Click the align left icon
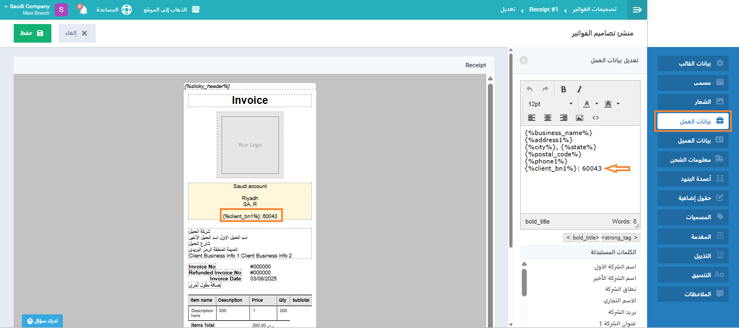 point(532,118)
